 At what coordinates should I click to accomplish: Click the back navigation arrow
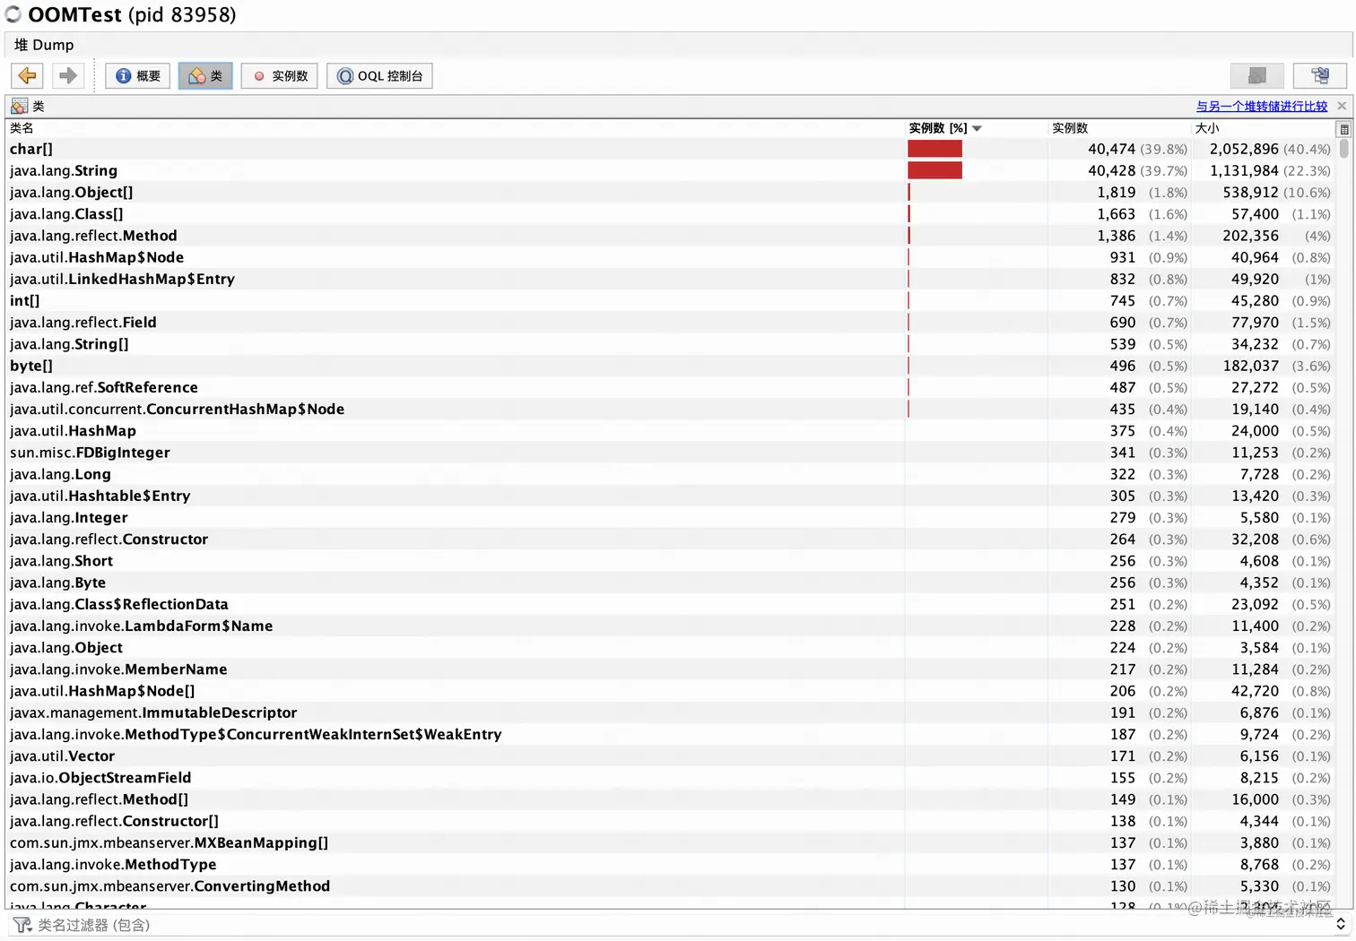click(x=26, y=75)
